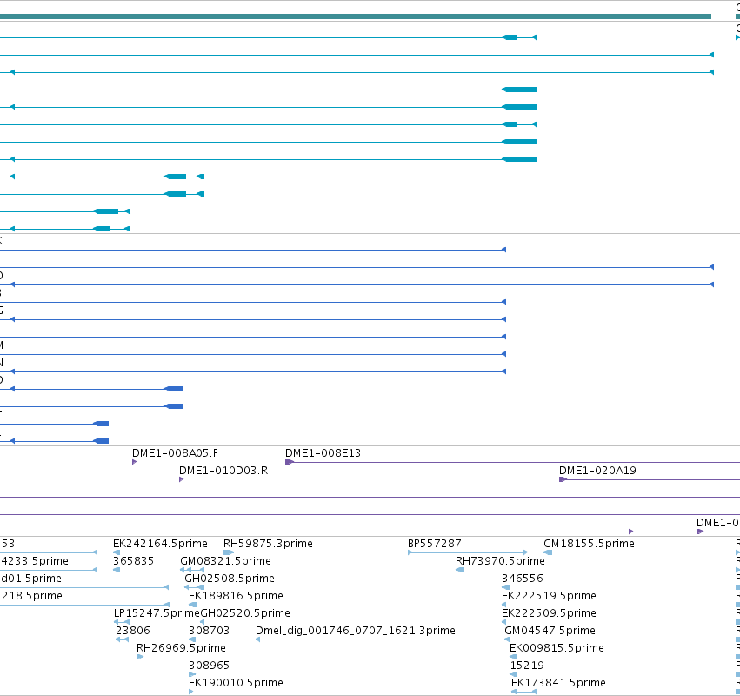Select the partially visible 4233.5prime label
Image resolution: width=740 pixels, height=696 pixels.
[x=35, y=561]
